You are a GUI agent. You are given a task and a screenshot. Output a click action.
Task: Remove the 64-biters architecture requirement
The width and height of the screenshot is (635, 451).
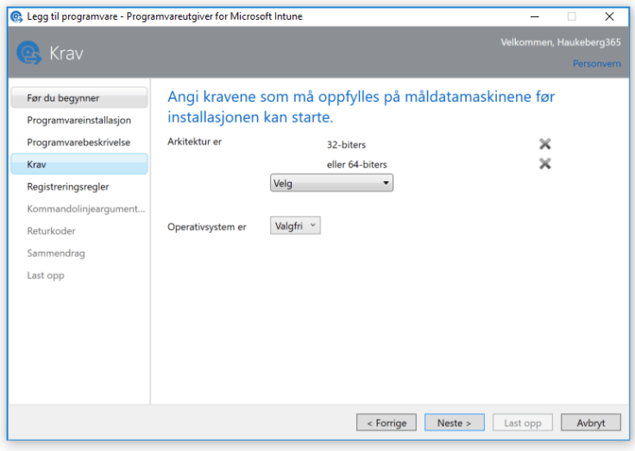[x=544, y=164]
